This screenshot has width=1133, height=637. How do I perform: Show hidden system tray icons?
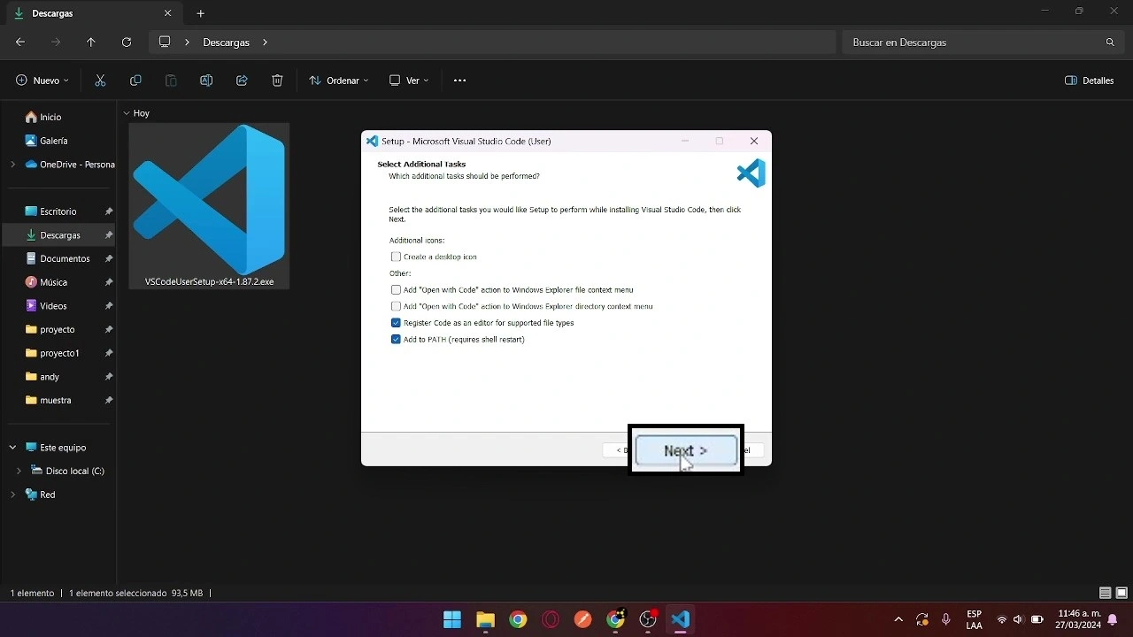(x=898, y=619)
